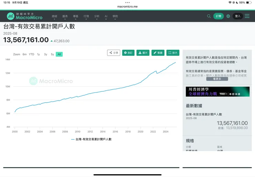Select the YTD zoom range
The width and height of the screenshot is (255, 177).
32,54
